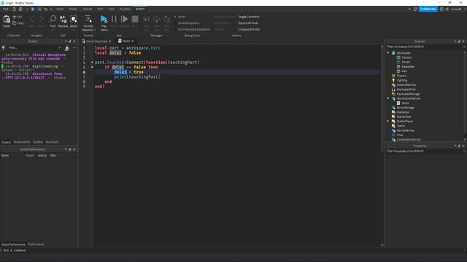Click the blue Play arrow in quick access bar

click(33, 9)
